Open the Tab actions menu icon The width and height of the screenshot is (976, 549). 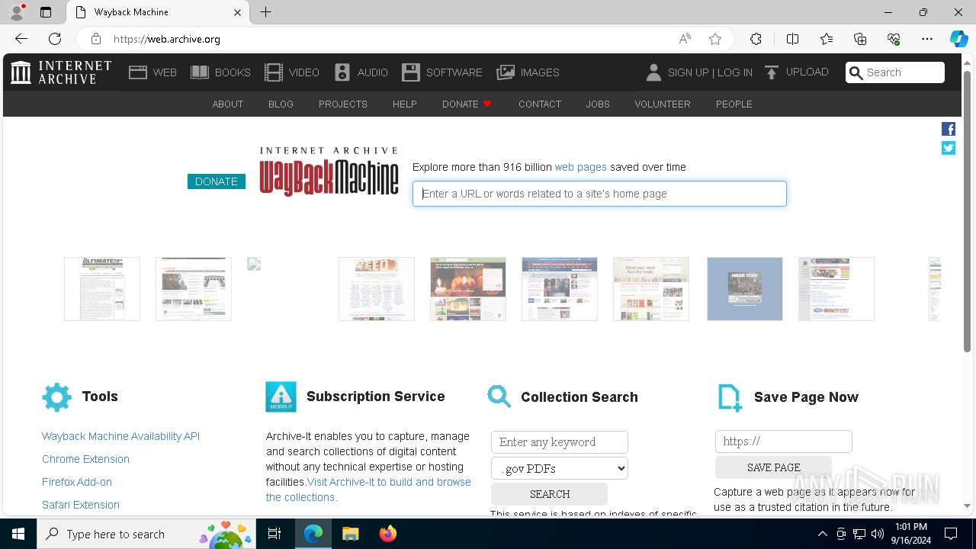[46, 12]
